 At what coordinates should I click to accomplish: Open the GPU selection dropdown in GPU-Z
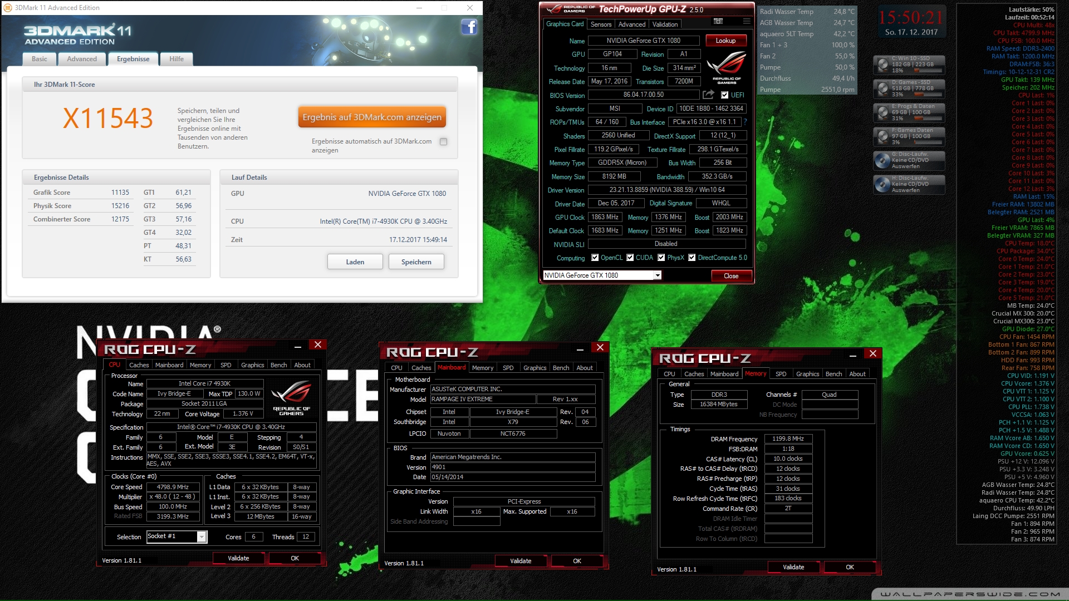(658, 275)
